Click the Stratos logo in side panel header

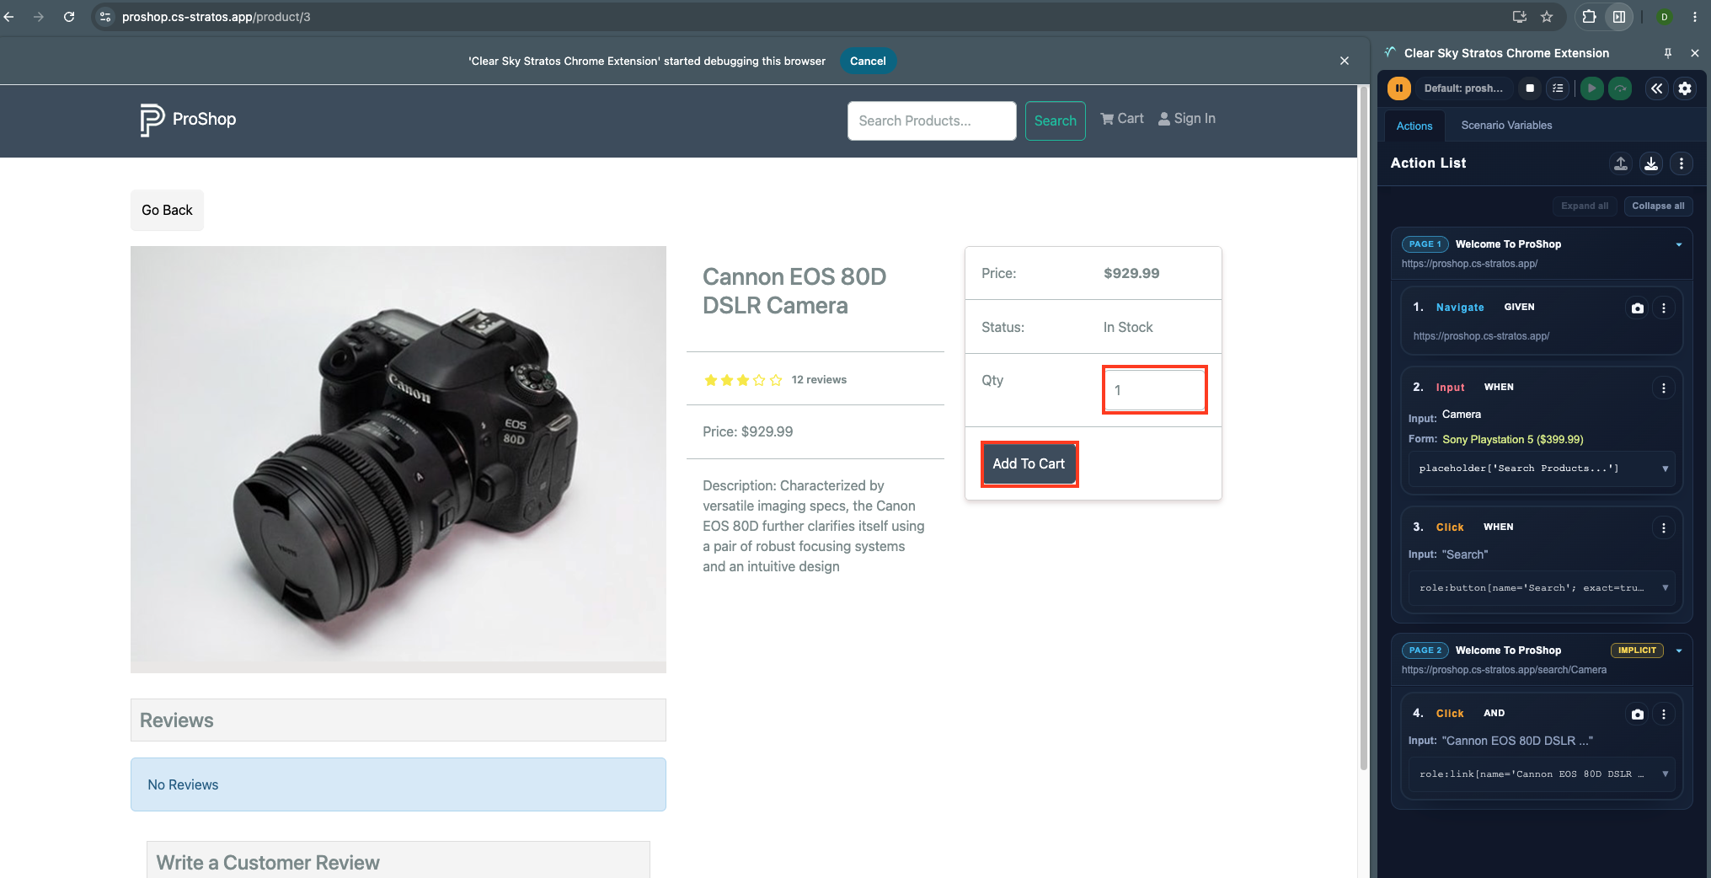pyautogui.click(x=1390, y=52)
